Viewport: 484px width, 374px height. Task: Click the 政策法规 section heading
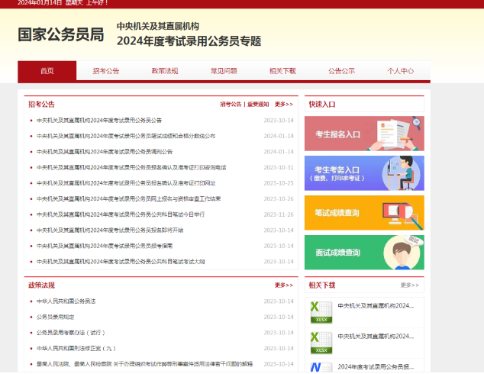pos(41,285)
